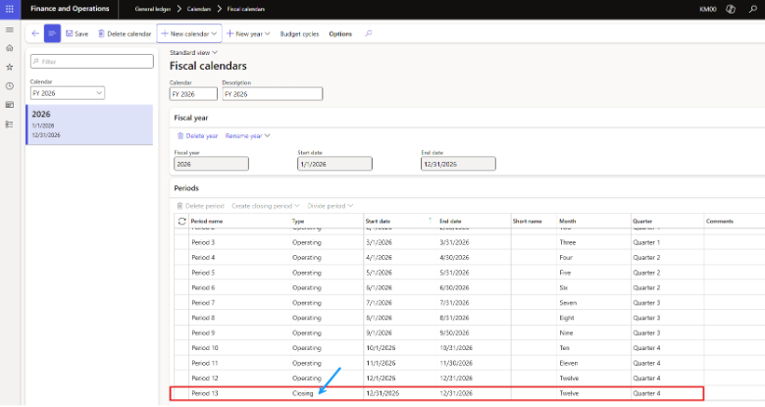Collapse the Periods section header

click(x=186, y=188)
